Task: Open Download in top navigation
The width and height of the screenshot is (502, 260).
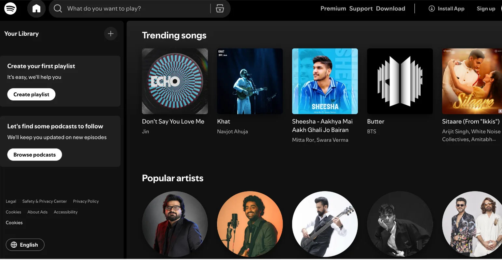Action: (x=390, y=8)
